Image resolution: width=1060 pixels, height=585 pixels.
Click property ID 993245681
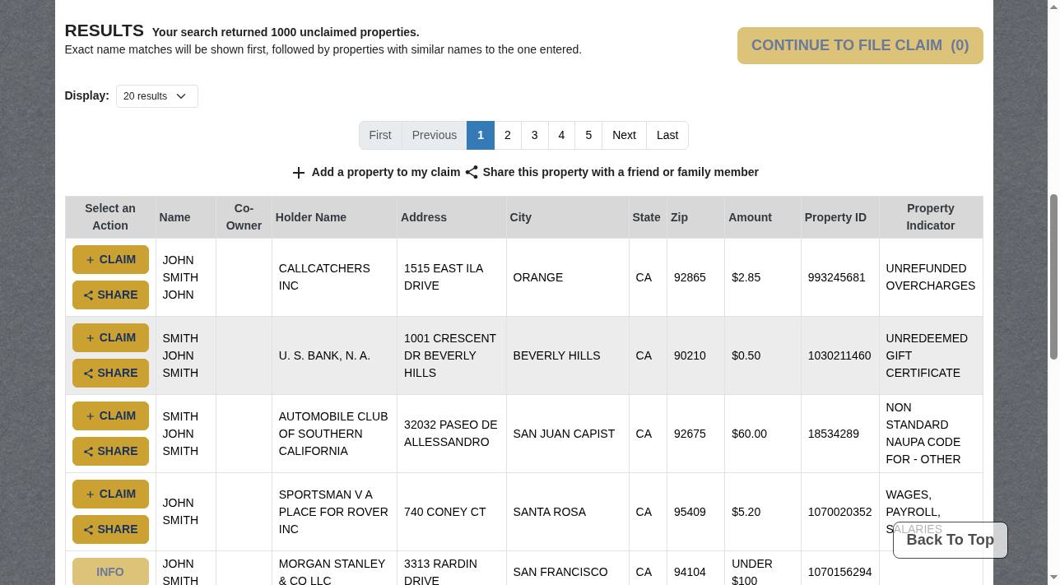point(837,277)
